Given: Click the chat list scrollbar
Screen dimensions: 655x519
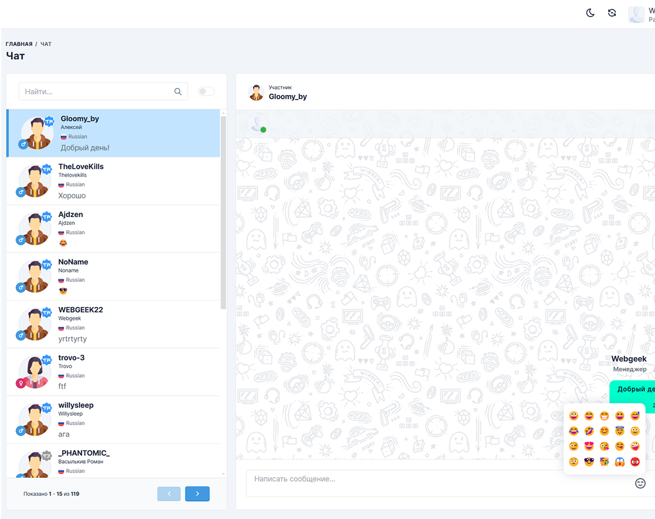Looking at the screenshot, I should point(223,212).
